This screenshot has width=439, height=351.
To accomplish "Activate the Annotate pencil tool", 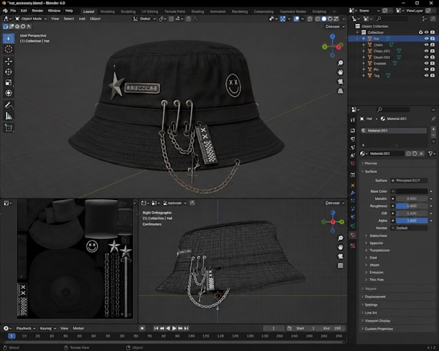I will coord(8,105).
